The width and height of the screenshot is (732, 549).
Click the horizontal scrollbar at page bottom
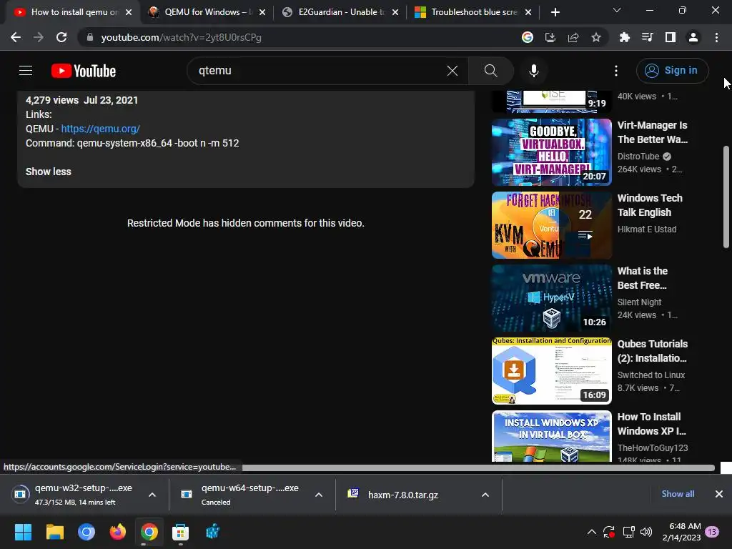pyautogui.click(x=478, y=468)
